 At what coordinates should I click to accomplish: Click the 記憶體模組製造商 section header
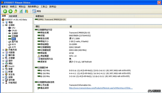point(45,82)
